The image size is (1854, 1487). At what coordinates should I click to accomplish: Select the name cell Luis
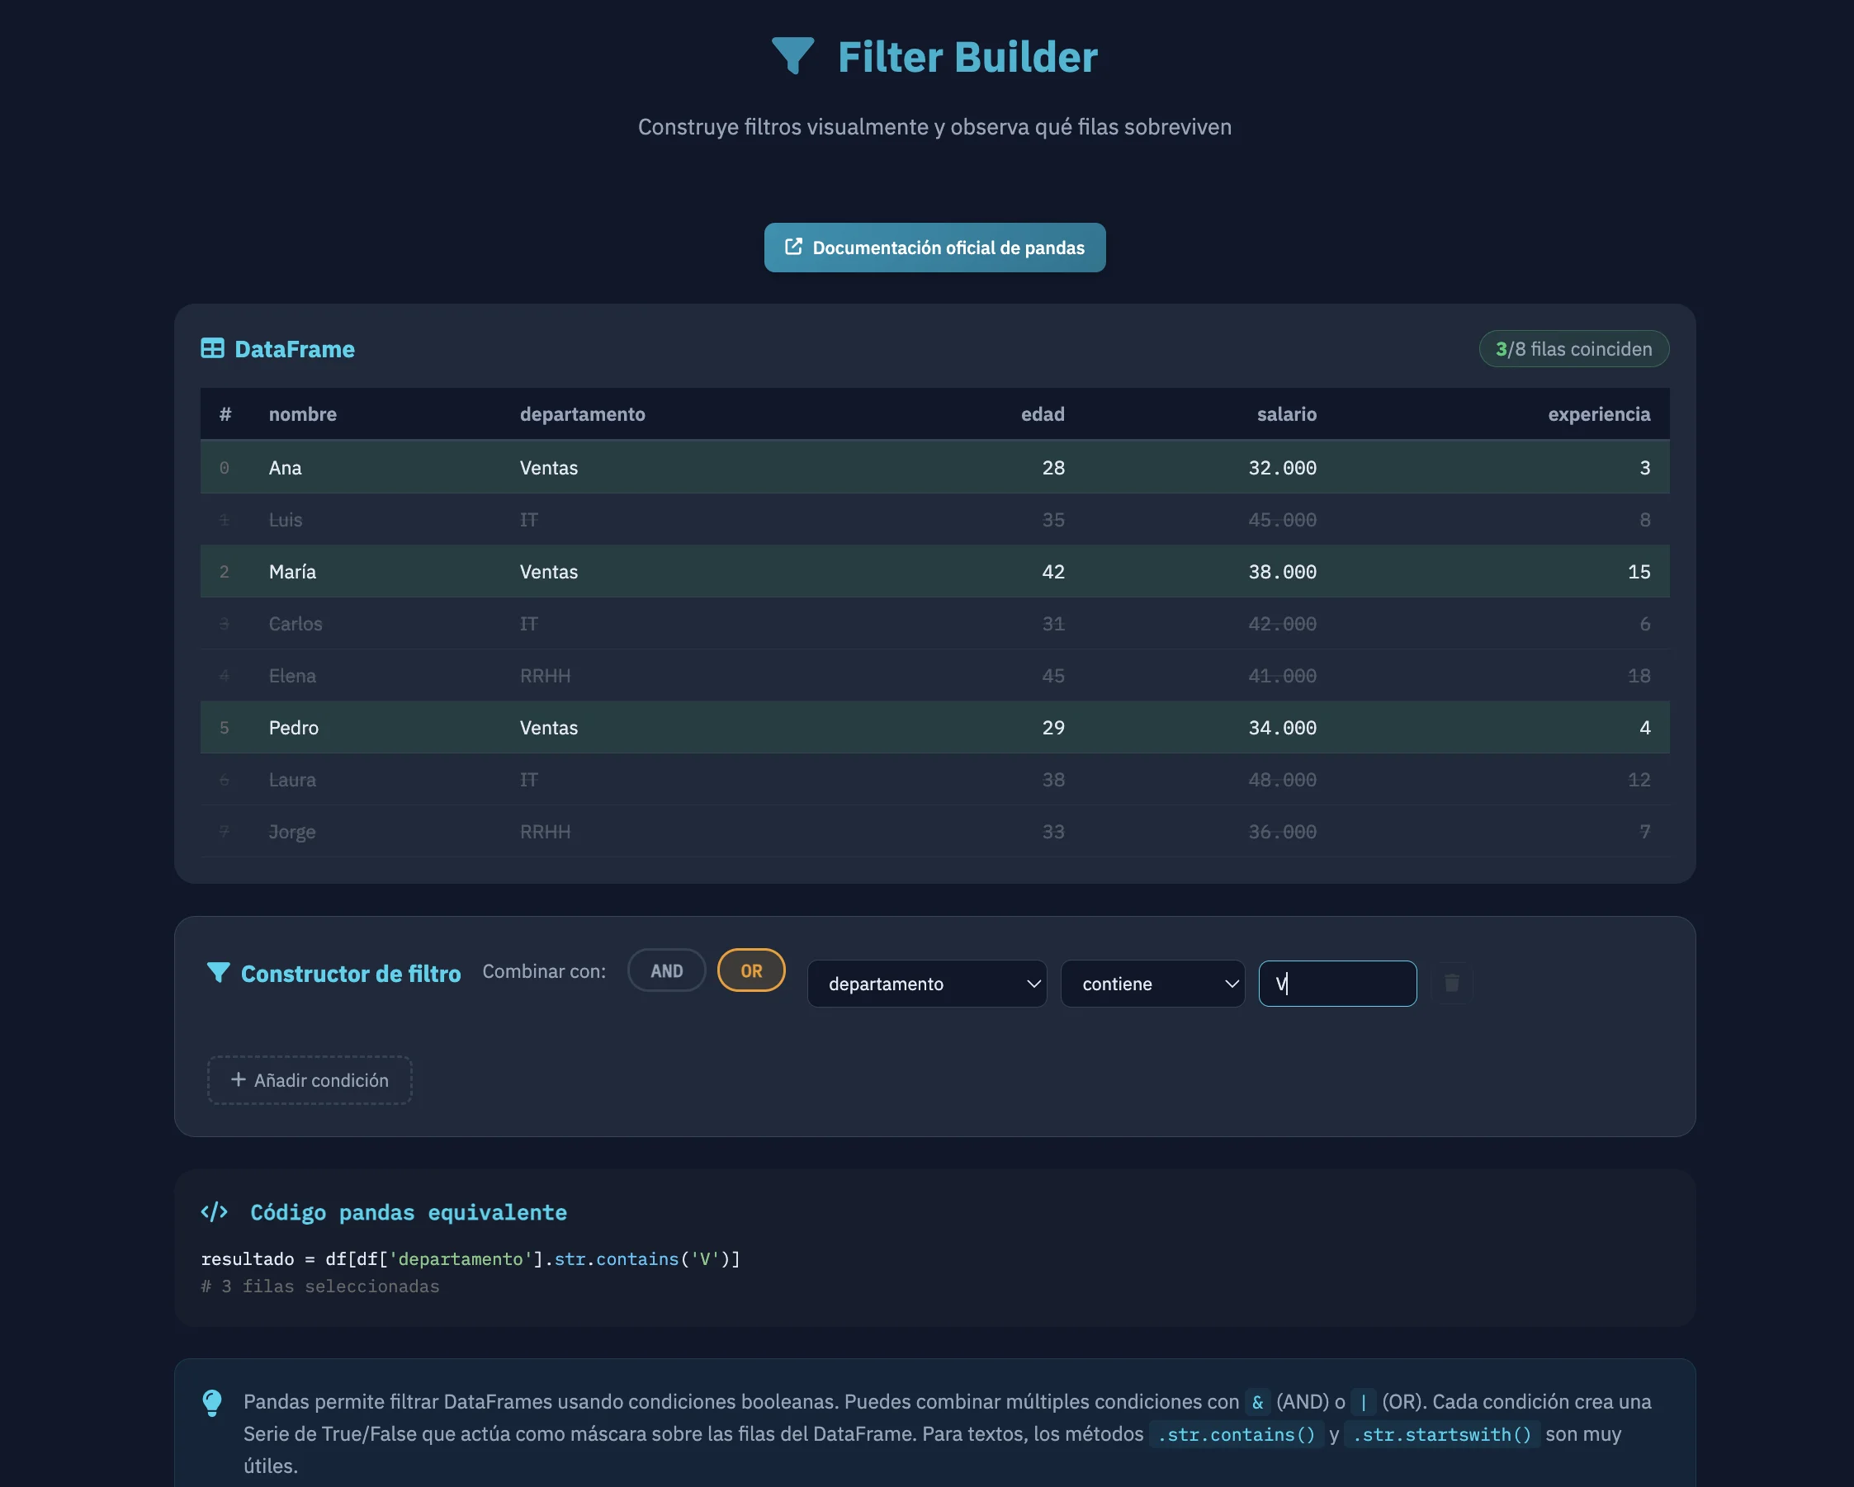(285, 519)
